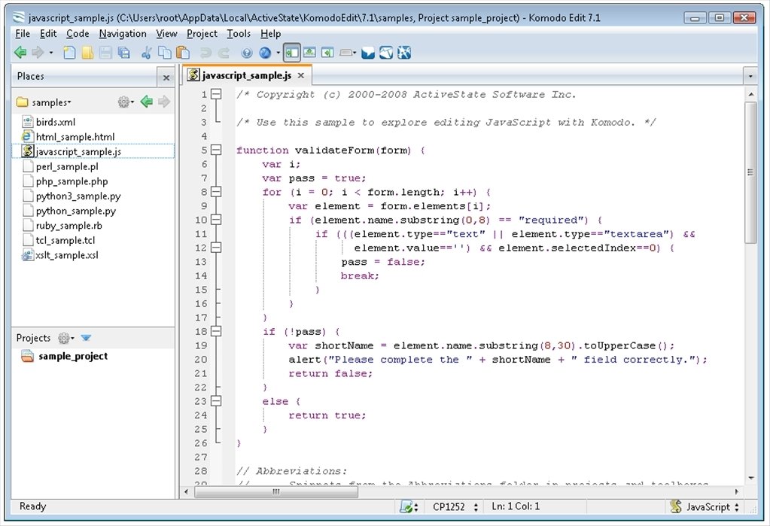Open the Tools menu
Screen dimensions: 770x526
[x=239, y=34]
